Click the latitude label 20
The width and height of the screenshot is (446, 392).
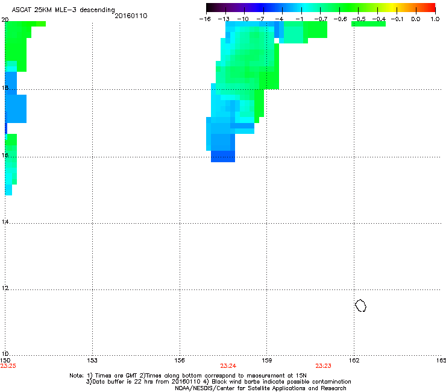click(x=5, y=20)
